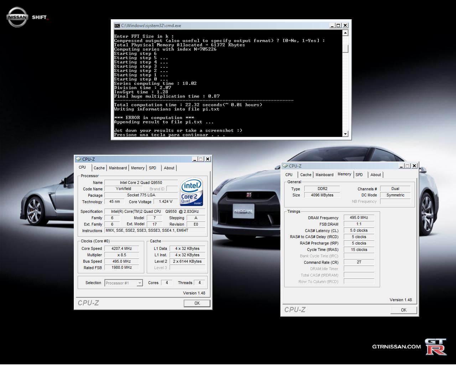Click the Bus Speed value 495.0 MHz
456x365 pixels.
121,261
